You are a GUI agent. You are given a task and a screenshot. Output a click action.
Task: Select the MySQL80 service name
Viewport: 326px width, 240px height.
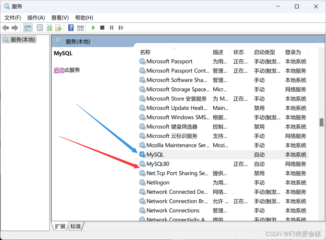point(158,164)
